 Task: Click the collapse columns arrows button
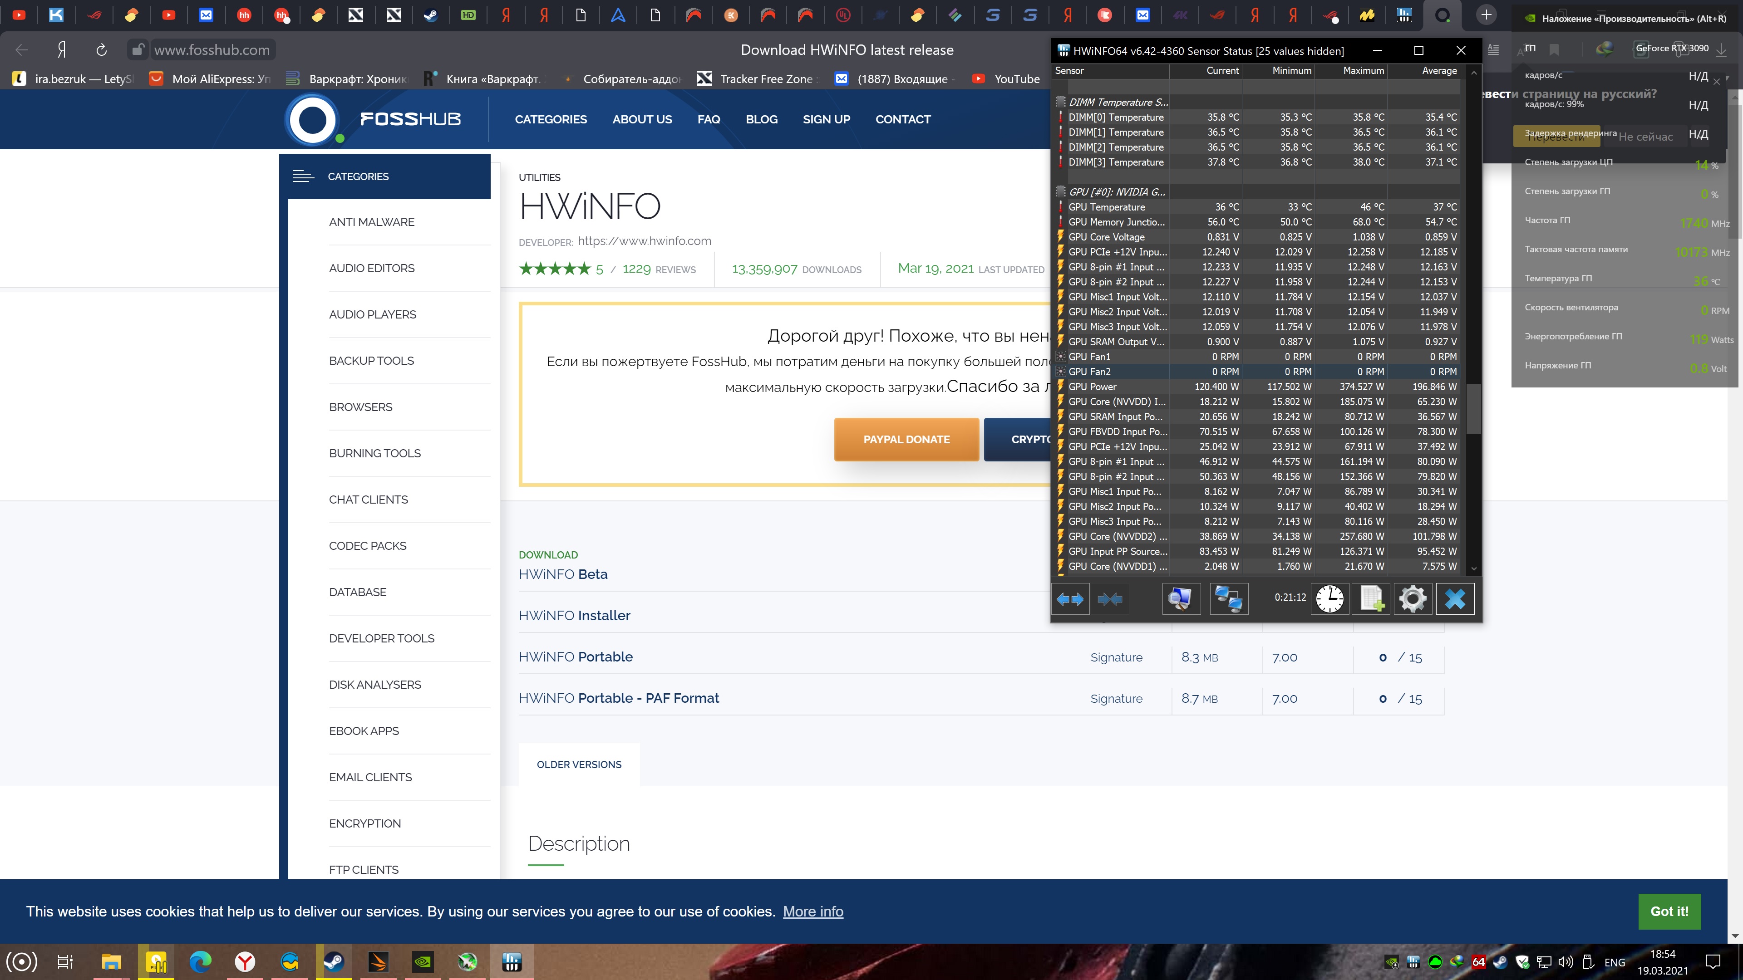click(1110, 598)
